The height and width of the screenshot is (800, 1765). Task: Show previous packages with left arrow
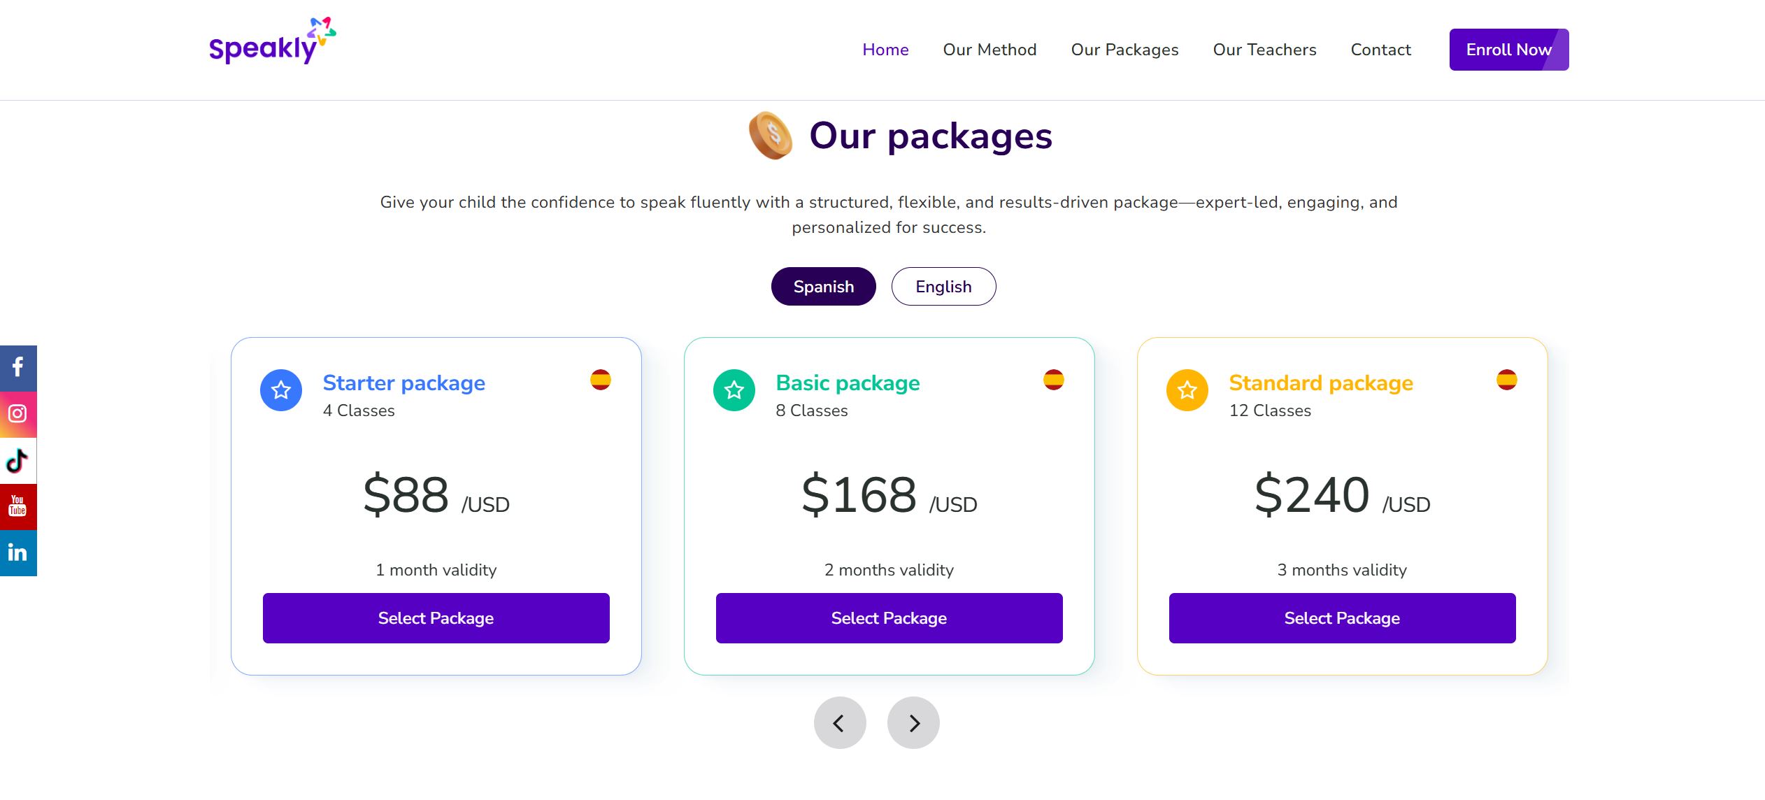coord(839,722)
